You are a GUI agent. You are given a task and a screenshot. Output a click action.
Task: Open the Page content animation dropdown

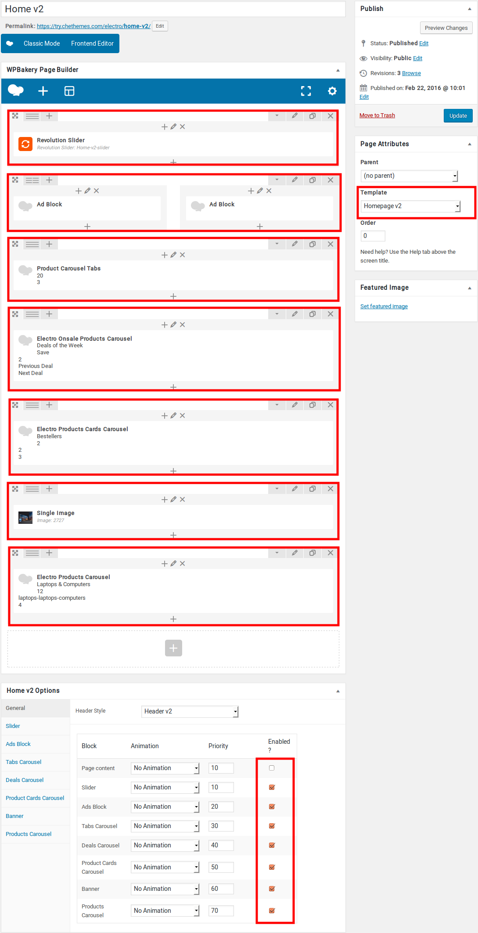click(x=165, y=768)
